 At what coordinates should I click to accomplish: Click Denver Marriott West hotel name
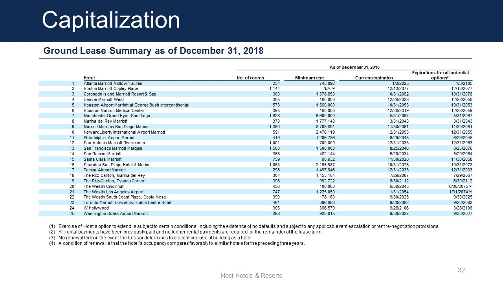click(x=104, y=99)
